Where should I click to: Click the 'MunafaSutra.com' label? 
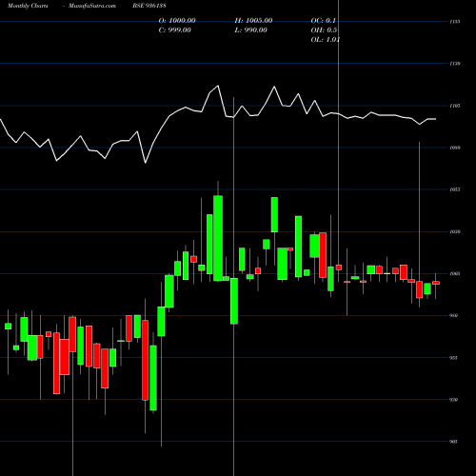92,6
